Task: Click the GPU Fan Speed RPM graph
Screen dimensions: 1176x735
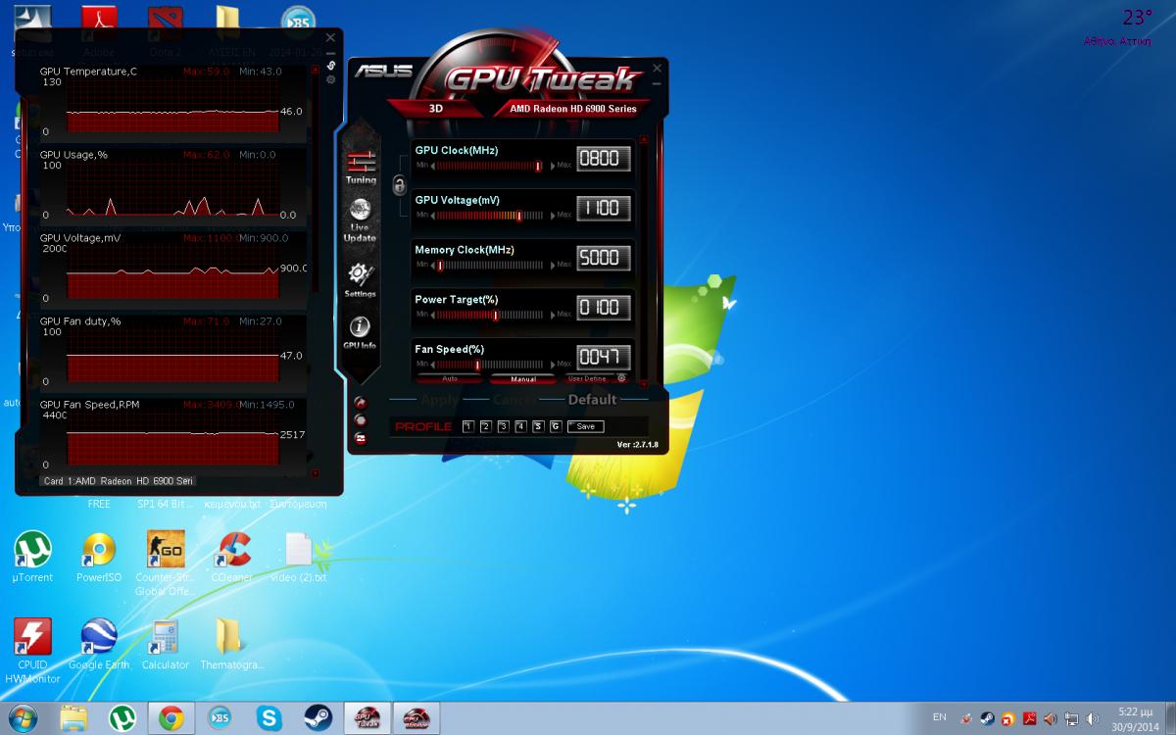Action: pyautogui.click(x=172, y=438)
